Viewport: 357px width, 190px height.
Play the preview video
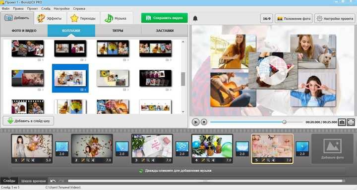point(195,122)
